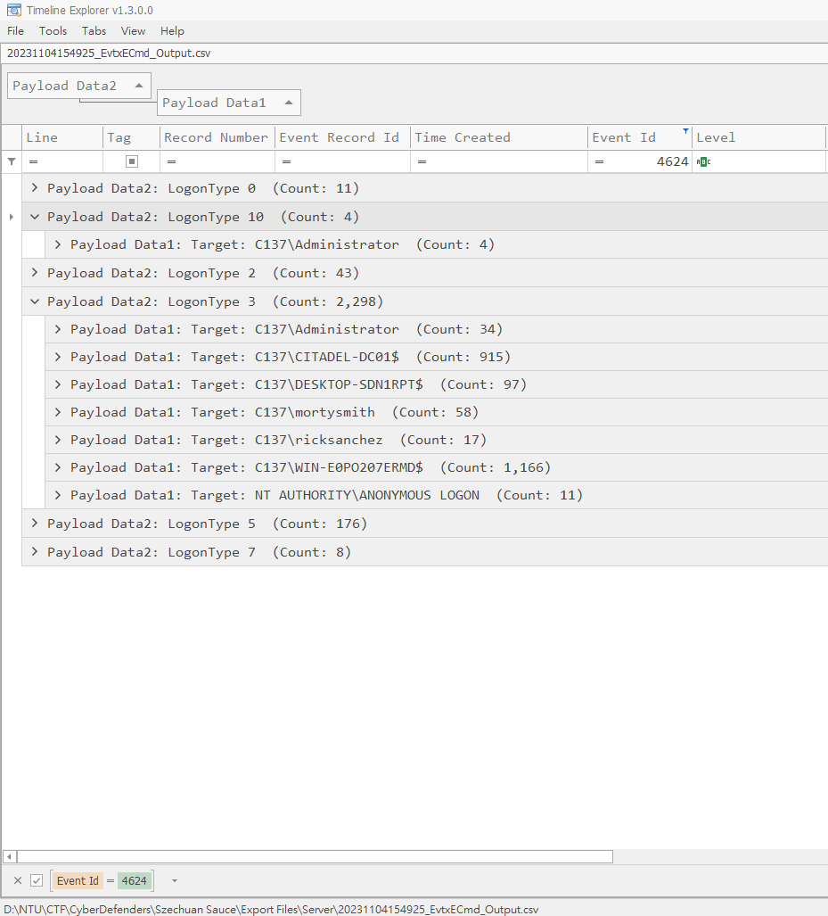Image resolution: width=828 pixels, height=916 pixels.
Task: Click the Event Record Id column header
Action: point(343,137)
